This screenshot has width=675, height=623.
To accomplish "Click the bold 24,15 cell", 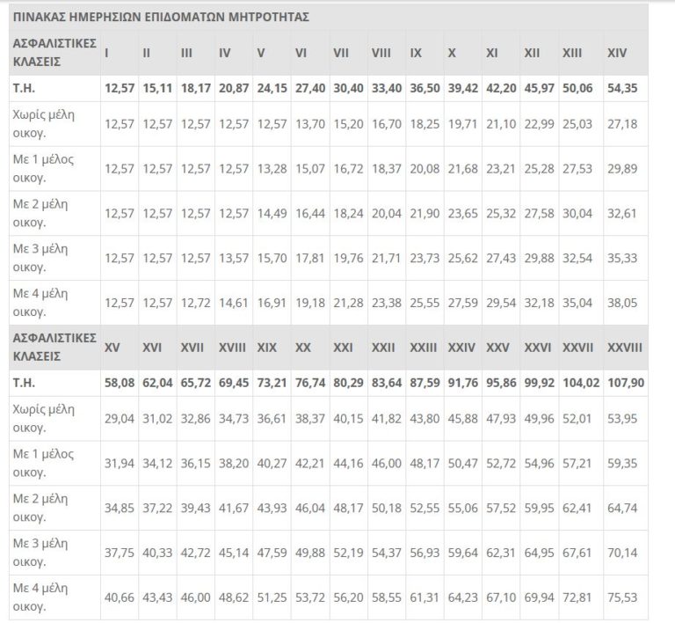I will (272, 89).
